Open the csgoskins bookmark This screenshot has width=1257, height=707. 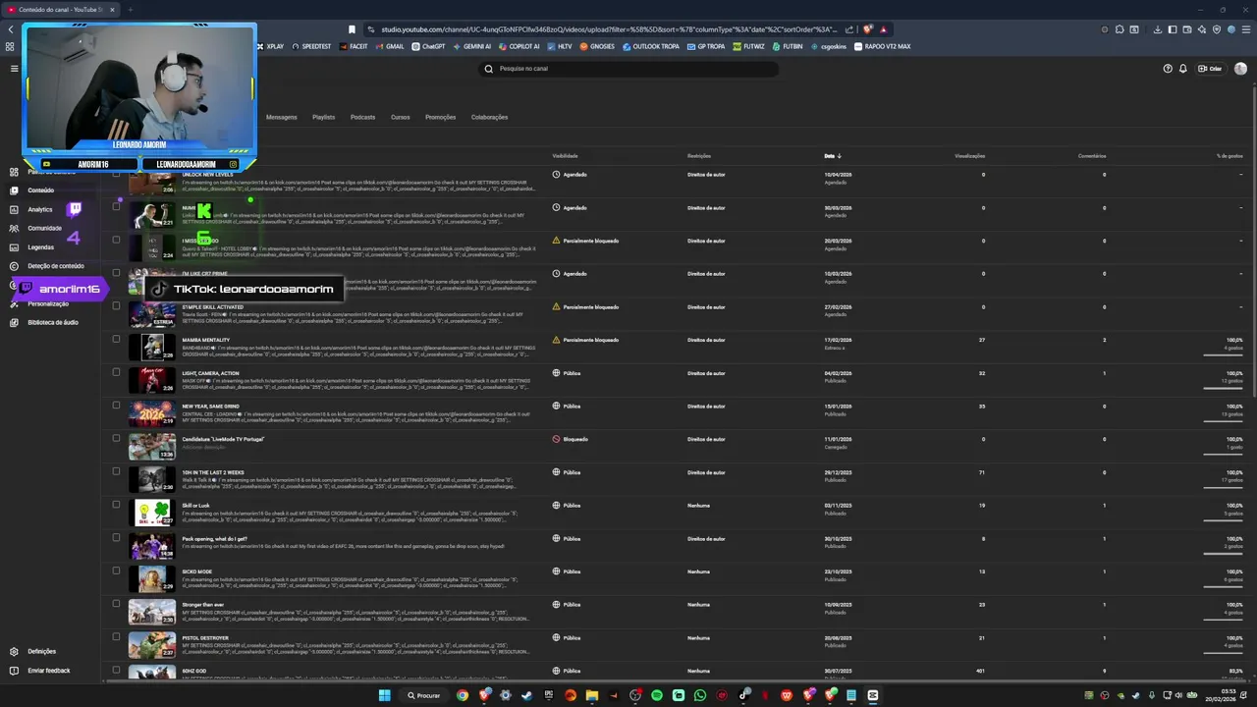(x=829, y=46)
